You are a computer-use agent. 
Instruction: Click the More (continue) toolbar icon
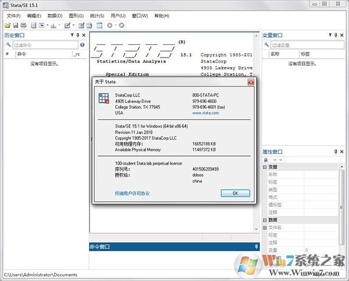(109, 26)
